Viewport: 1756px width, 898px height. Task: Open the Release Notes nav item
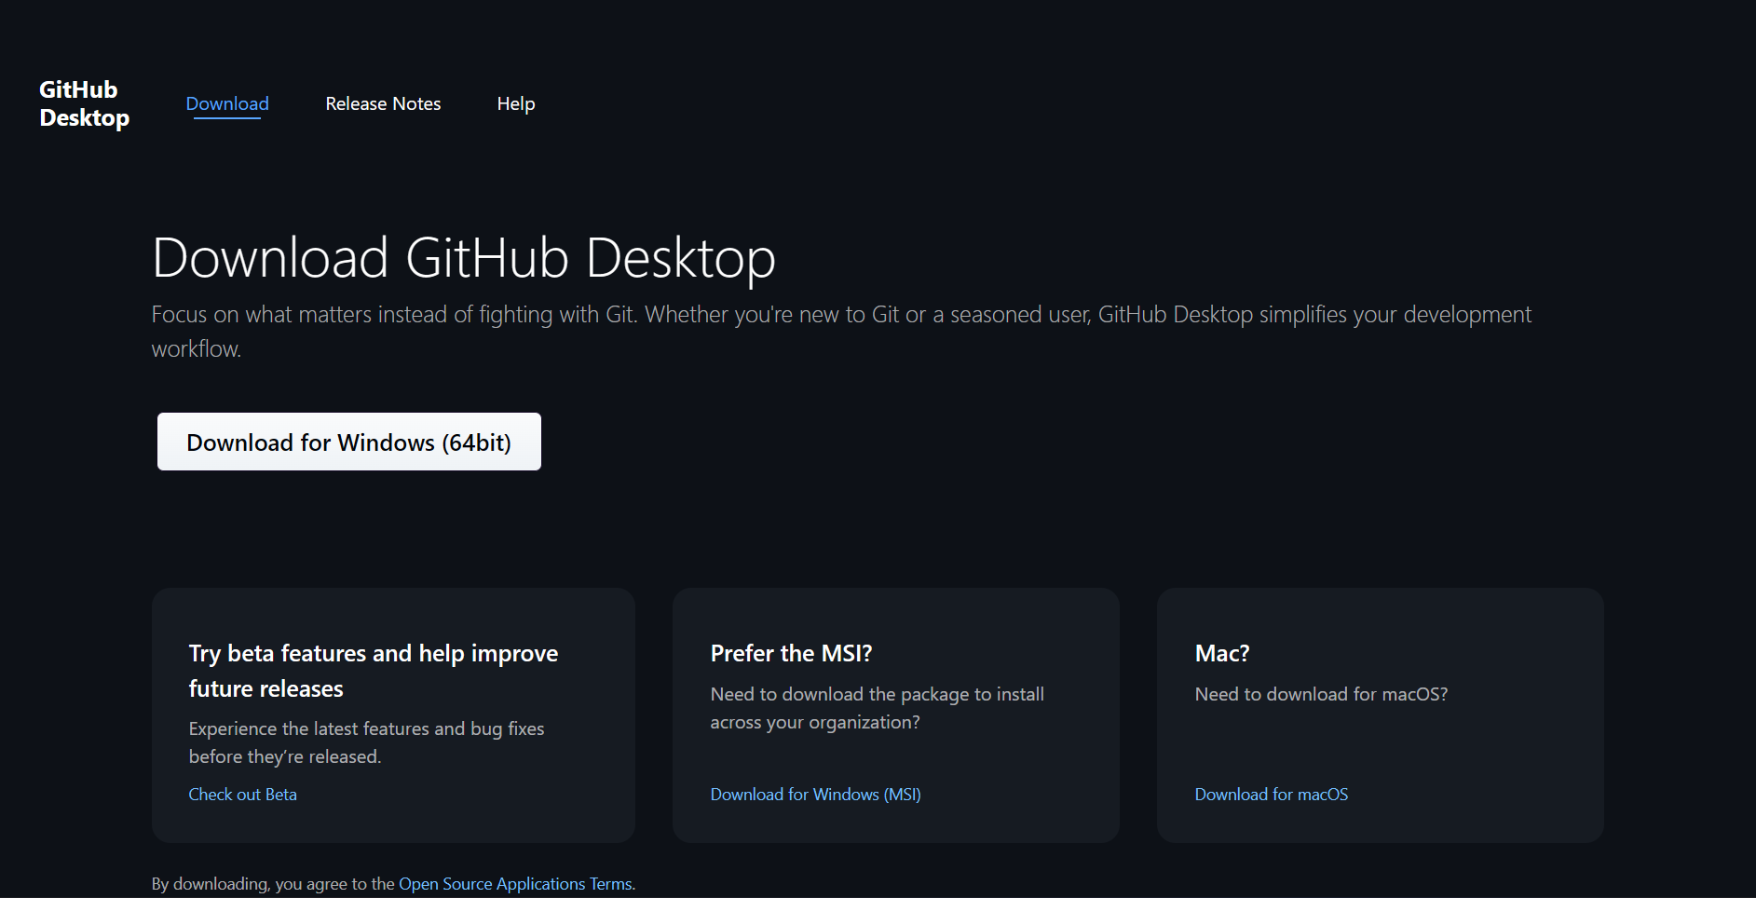coord(383,103)
